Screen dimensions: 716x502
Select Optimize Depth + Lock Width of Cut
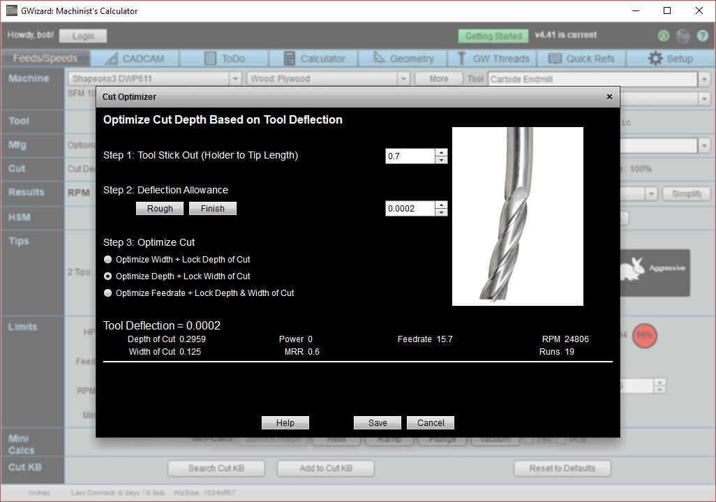pyautogui.click(x=107, y=276)
